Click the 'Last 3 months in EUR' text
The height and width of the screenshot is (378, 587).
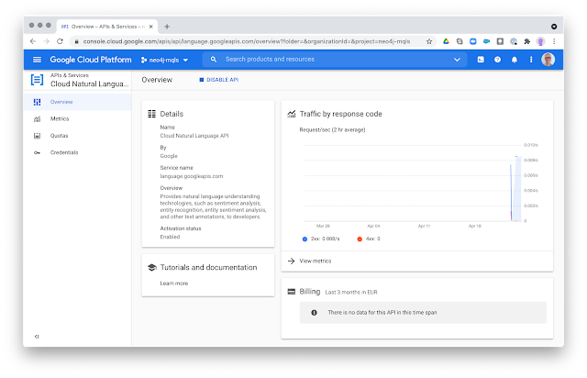point(351,292)
